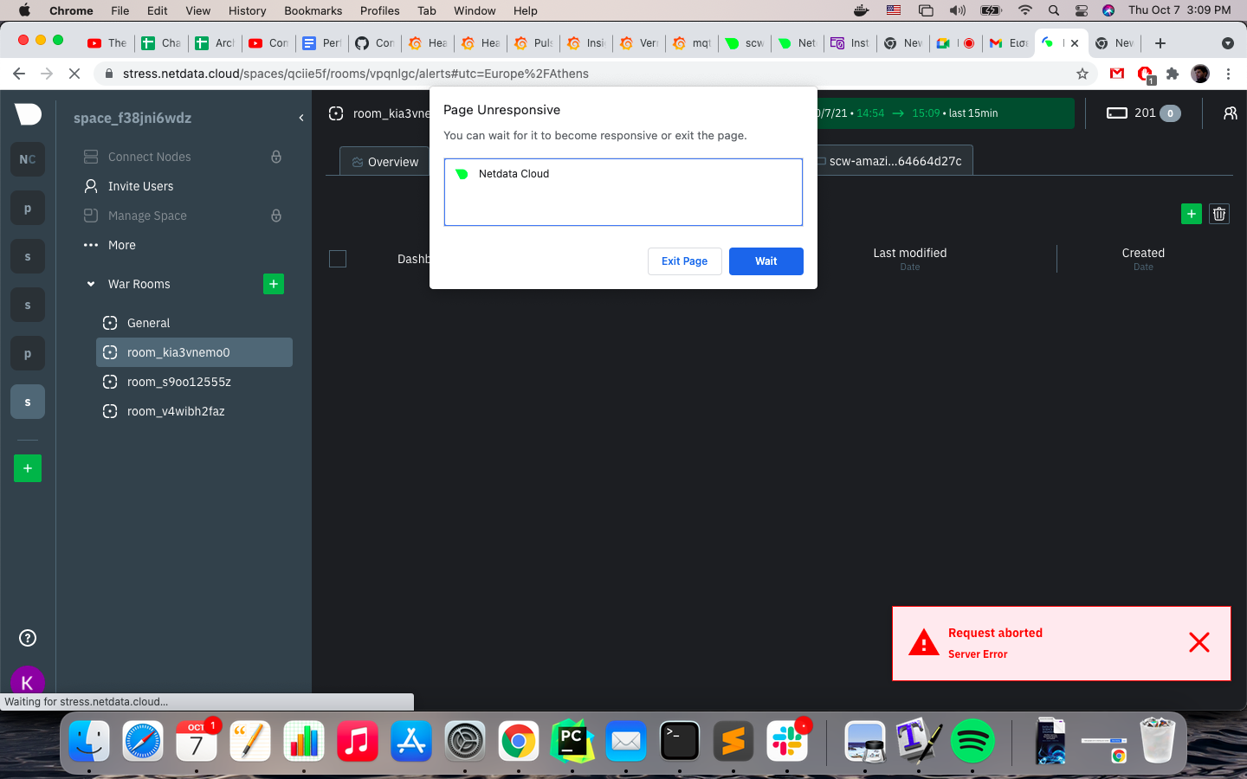Check the checkbox next to Dashboard header
This screenshot has height=779, width=1247.
(337, 258)
